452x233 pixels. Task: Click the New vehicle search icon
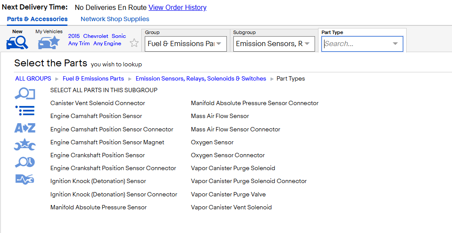coord(17,43)
